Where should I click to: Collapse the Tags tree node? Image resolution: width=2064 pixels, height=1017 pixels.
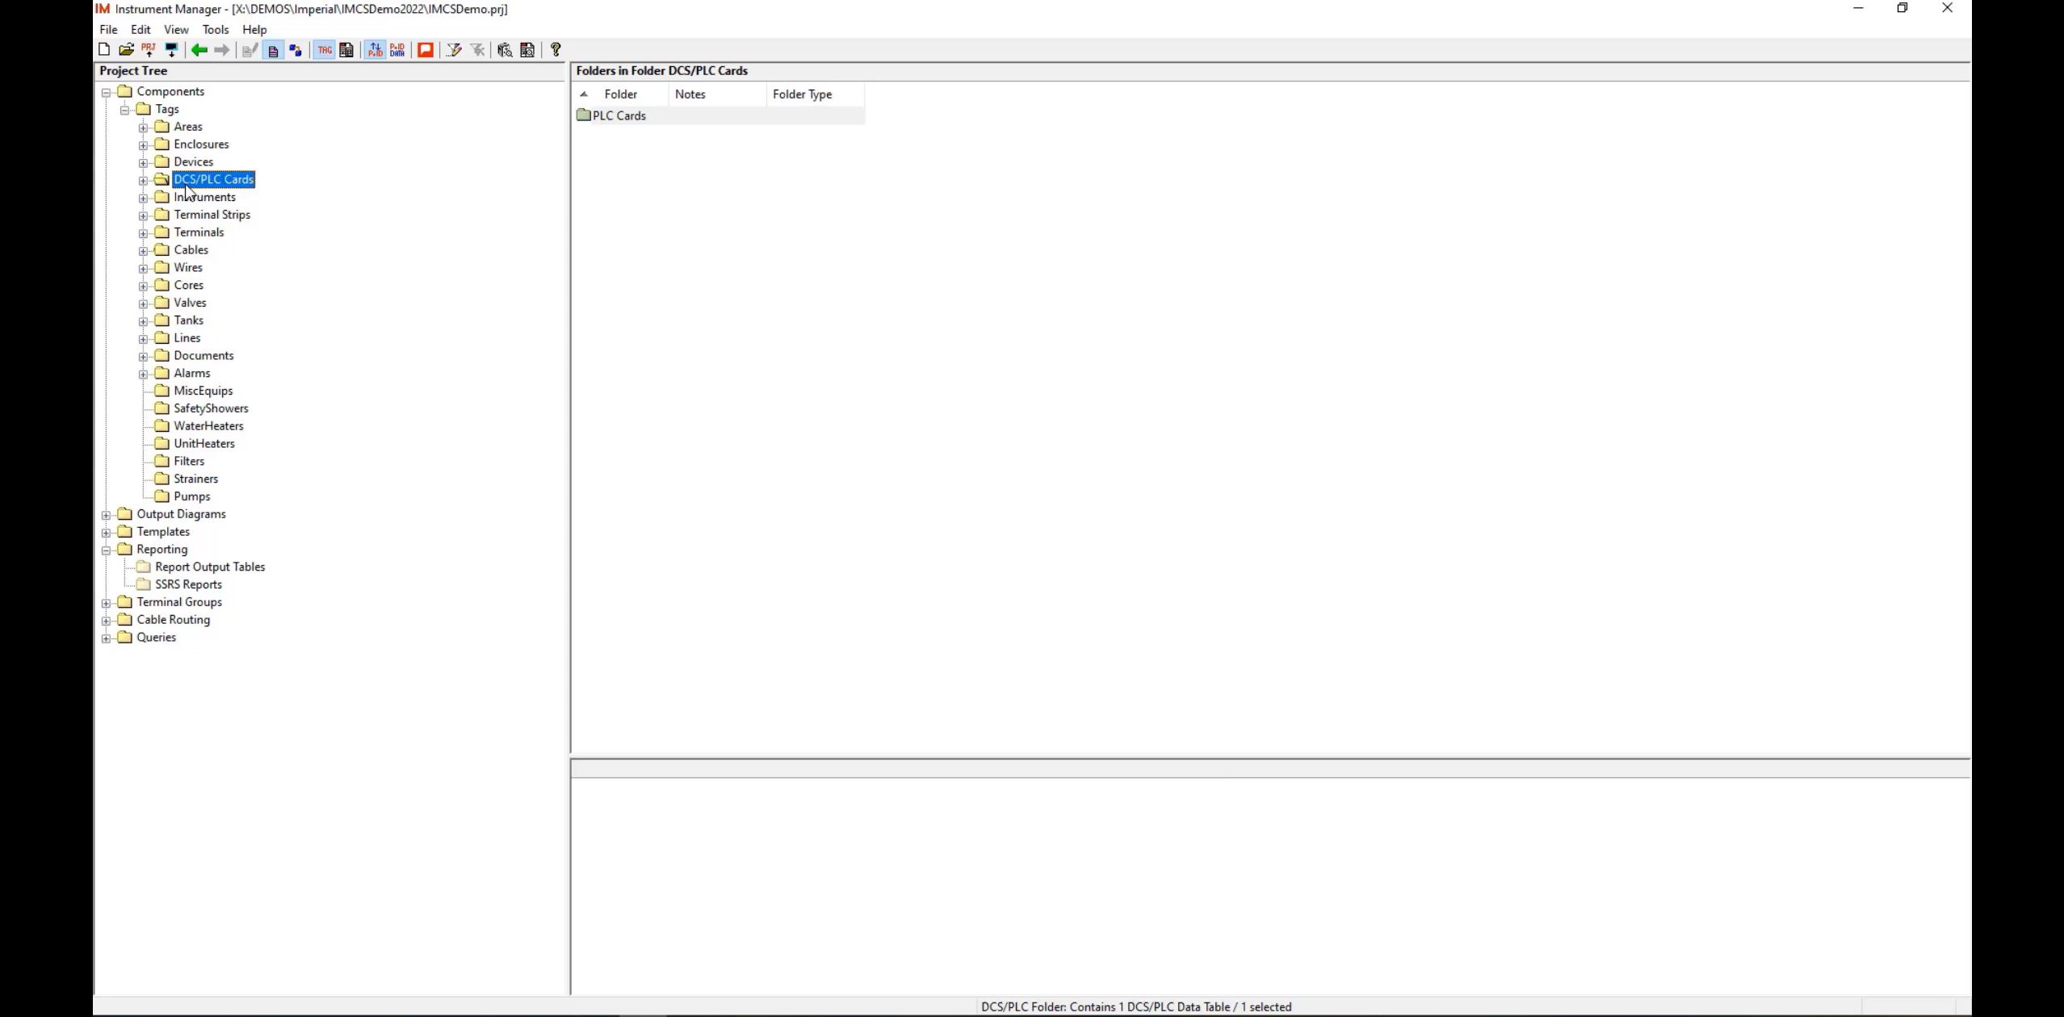click(x=124, y=110)
